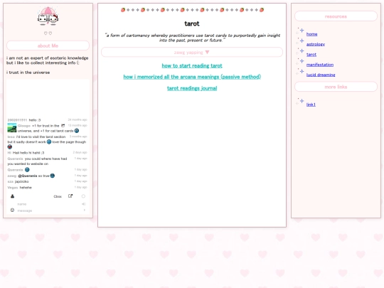Open 'how to start reading tarot'
The image size is (384, 288).
point(192,65)
